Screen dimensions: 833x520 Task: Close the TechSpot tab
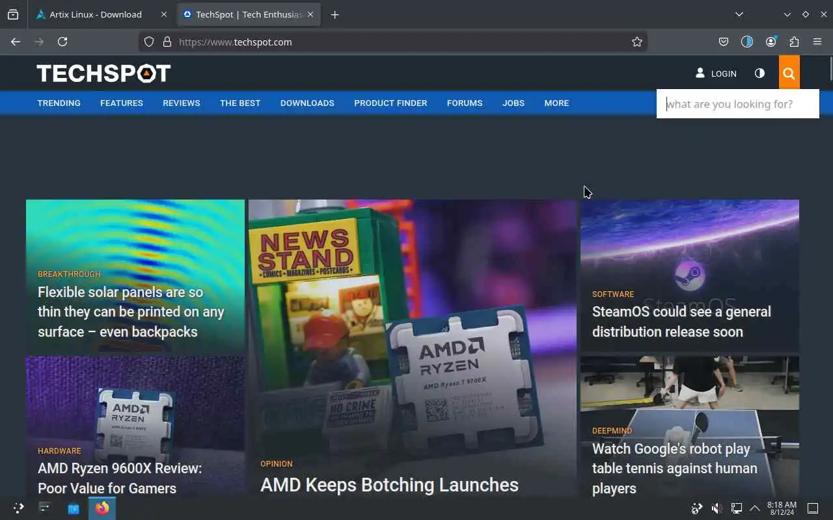[x=310, y=14]
